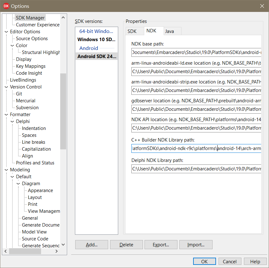Image resolution: width=269 pixels, height=268 pixels.
Task: Open Line breaks formatter options
Action: click(x=34, y=142)
